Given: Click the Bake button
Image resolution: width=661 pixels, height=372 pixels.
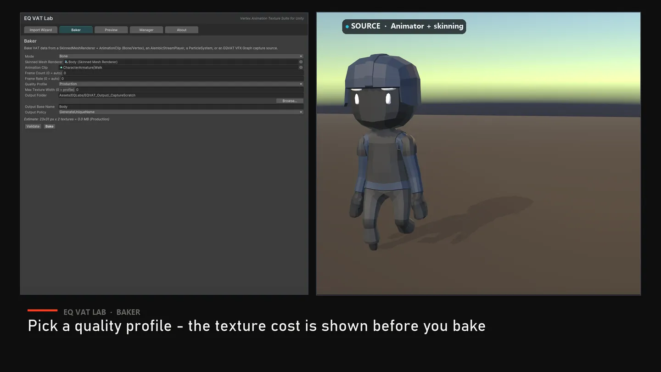Looking at the screenshot, I should click(x=50, y=126).
